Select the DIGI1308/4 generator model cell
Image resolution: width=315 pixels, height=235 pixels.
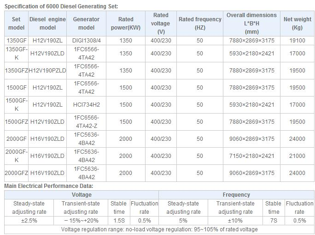click(x=86, y=41)
